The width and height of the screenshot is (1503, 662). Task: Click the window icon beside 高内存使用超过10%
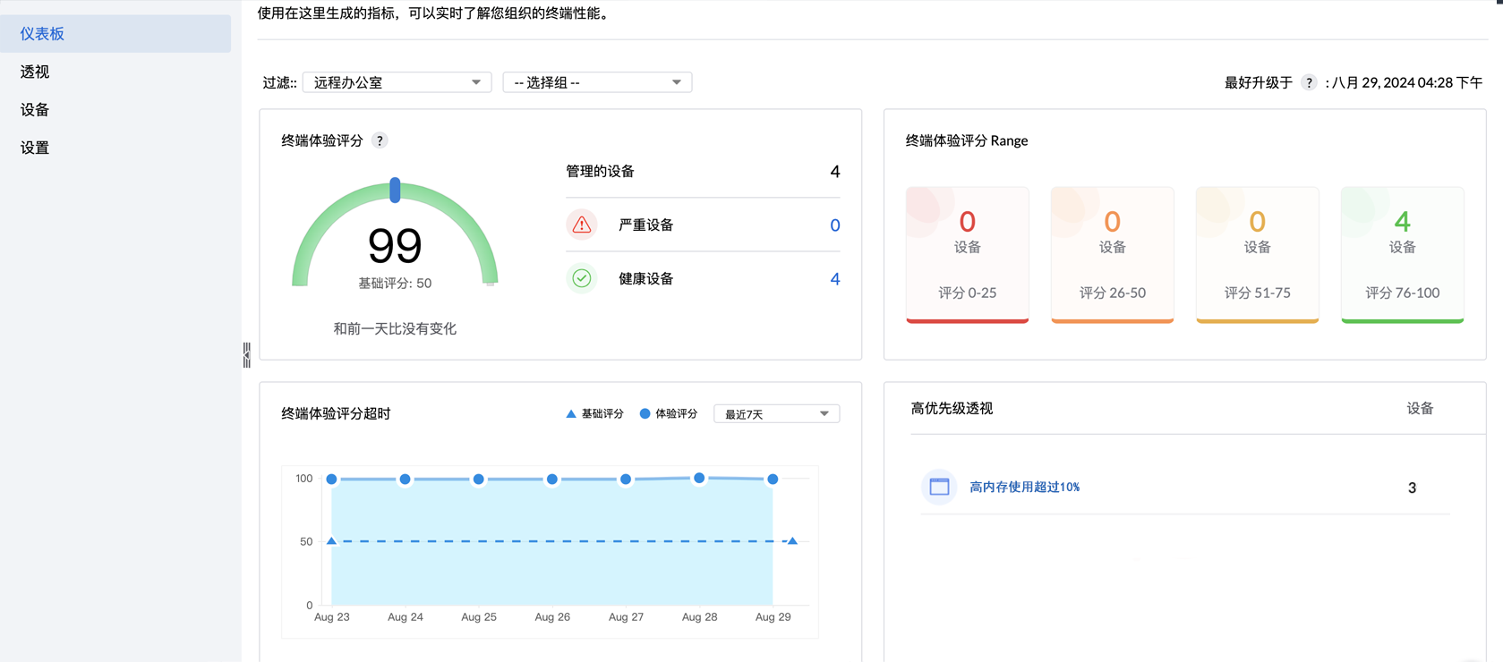[939, 487]
